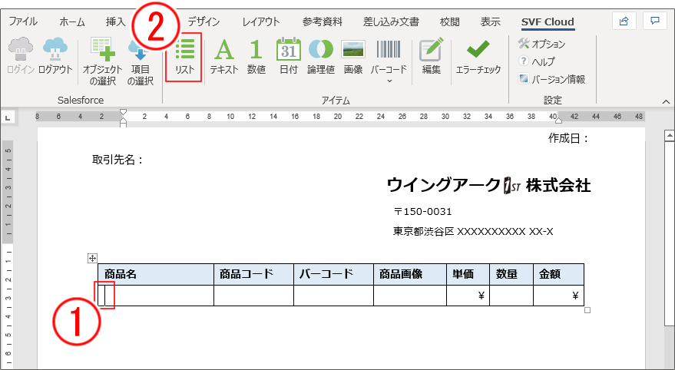
Task: Click the 取引先名： text
Action: tap(117, 160)
